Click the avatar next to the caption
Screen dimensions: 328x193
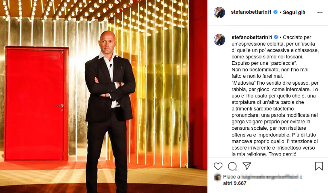click(x=219, y=40)
